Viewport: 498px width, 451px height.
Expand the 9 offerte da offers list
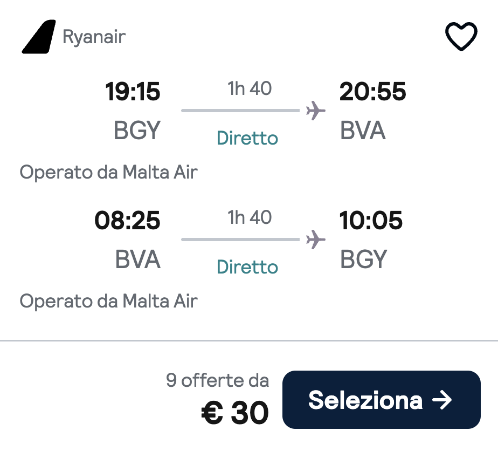pos(218,380)
